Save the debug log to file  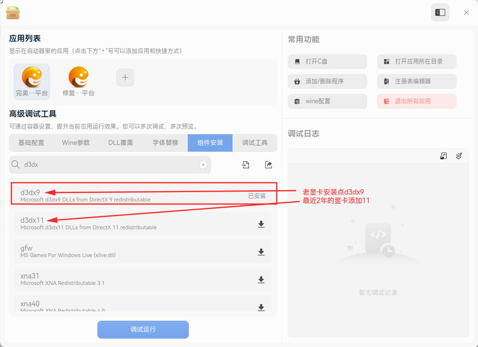tap(443, 156)
